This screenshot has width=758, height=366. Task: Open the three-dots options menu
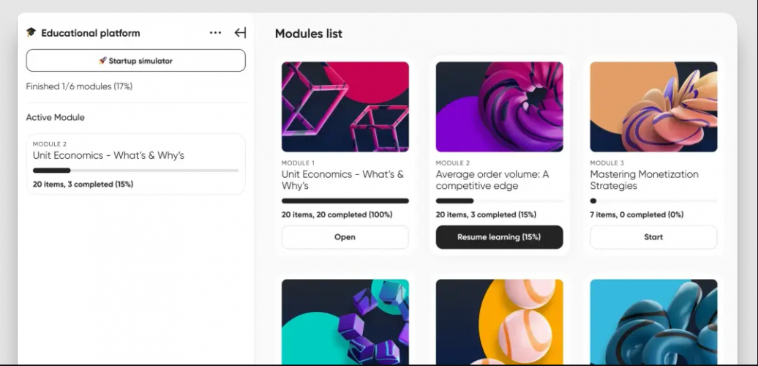click(215, 33)
